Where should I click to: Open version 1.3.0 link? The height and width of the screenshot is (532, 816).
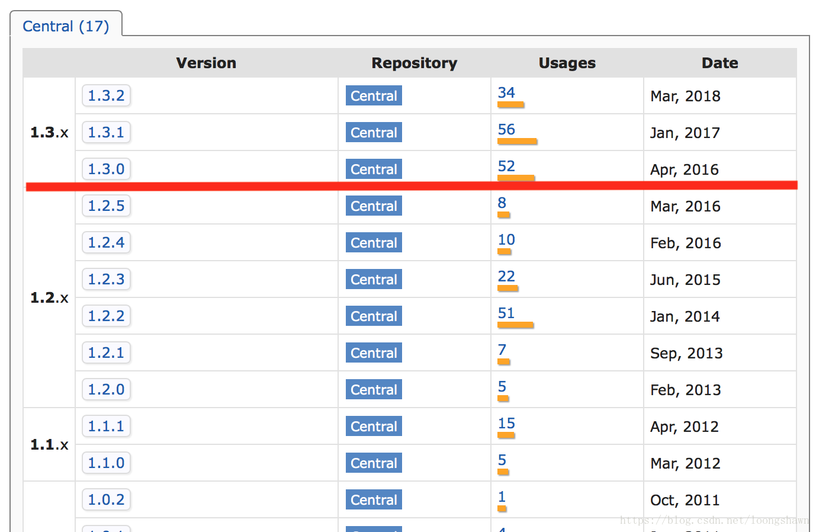pyautogui.click(x=107, y=169)
